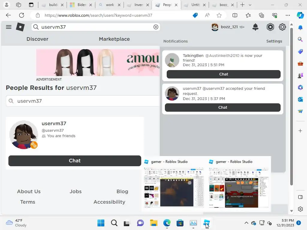Screen dimensions: 307x230
Task: Chat with uservm37 from notification
Action: click(223, 108)
